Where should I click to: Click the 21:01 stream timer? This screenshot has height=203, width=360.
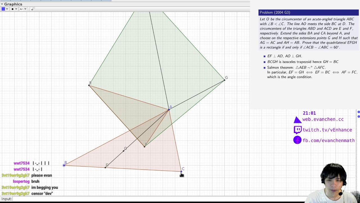(x=309, y=113)
